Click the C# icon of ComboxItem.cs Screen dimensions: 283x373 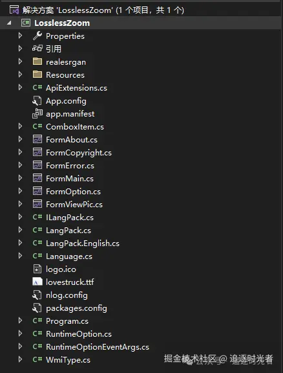pyautogui.click(x=37, y=126)
